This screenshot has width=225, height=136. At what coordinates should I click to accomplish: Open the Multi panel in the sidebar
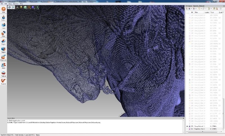pos(3,66)
